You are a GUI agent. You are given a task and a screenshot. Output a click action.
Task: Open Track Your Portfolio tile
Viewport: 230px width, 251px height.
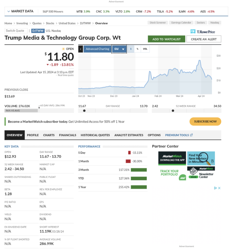tap(172, 174)
